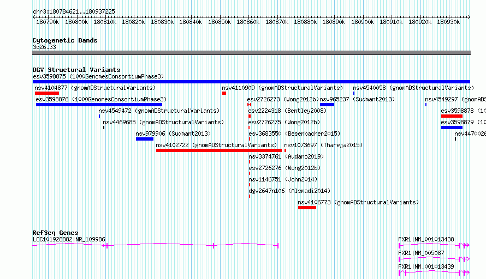Image resolution: width=486 pixels, height=279 pixels.
Task: Select the blue nsv965237 variant bar
Action: 327,105
